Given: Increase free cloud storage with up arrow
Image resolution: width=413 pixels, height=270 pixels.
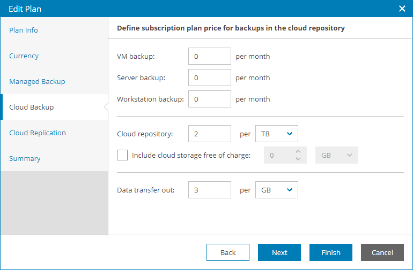Looking at the screenshot, I should click(299, 151).
